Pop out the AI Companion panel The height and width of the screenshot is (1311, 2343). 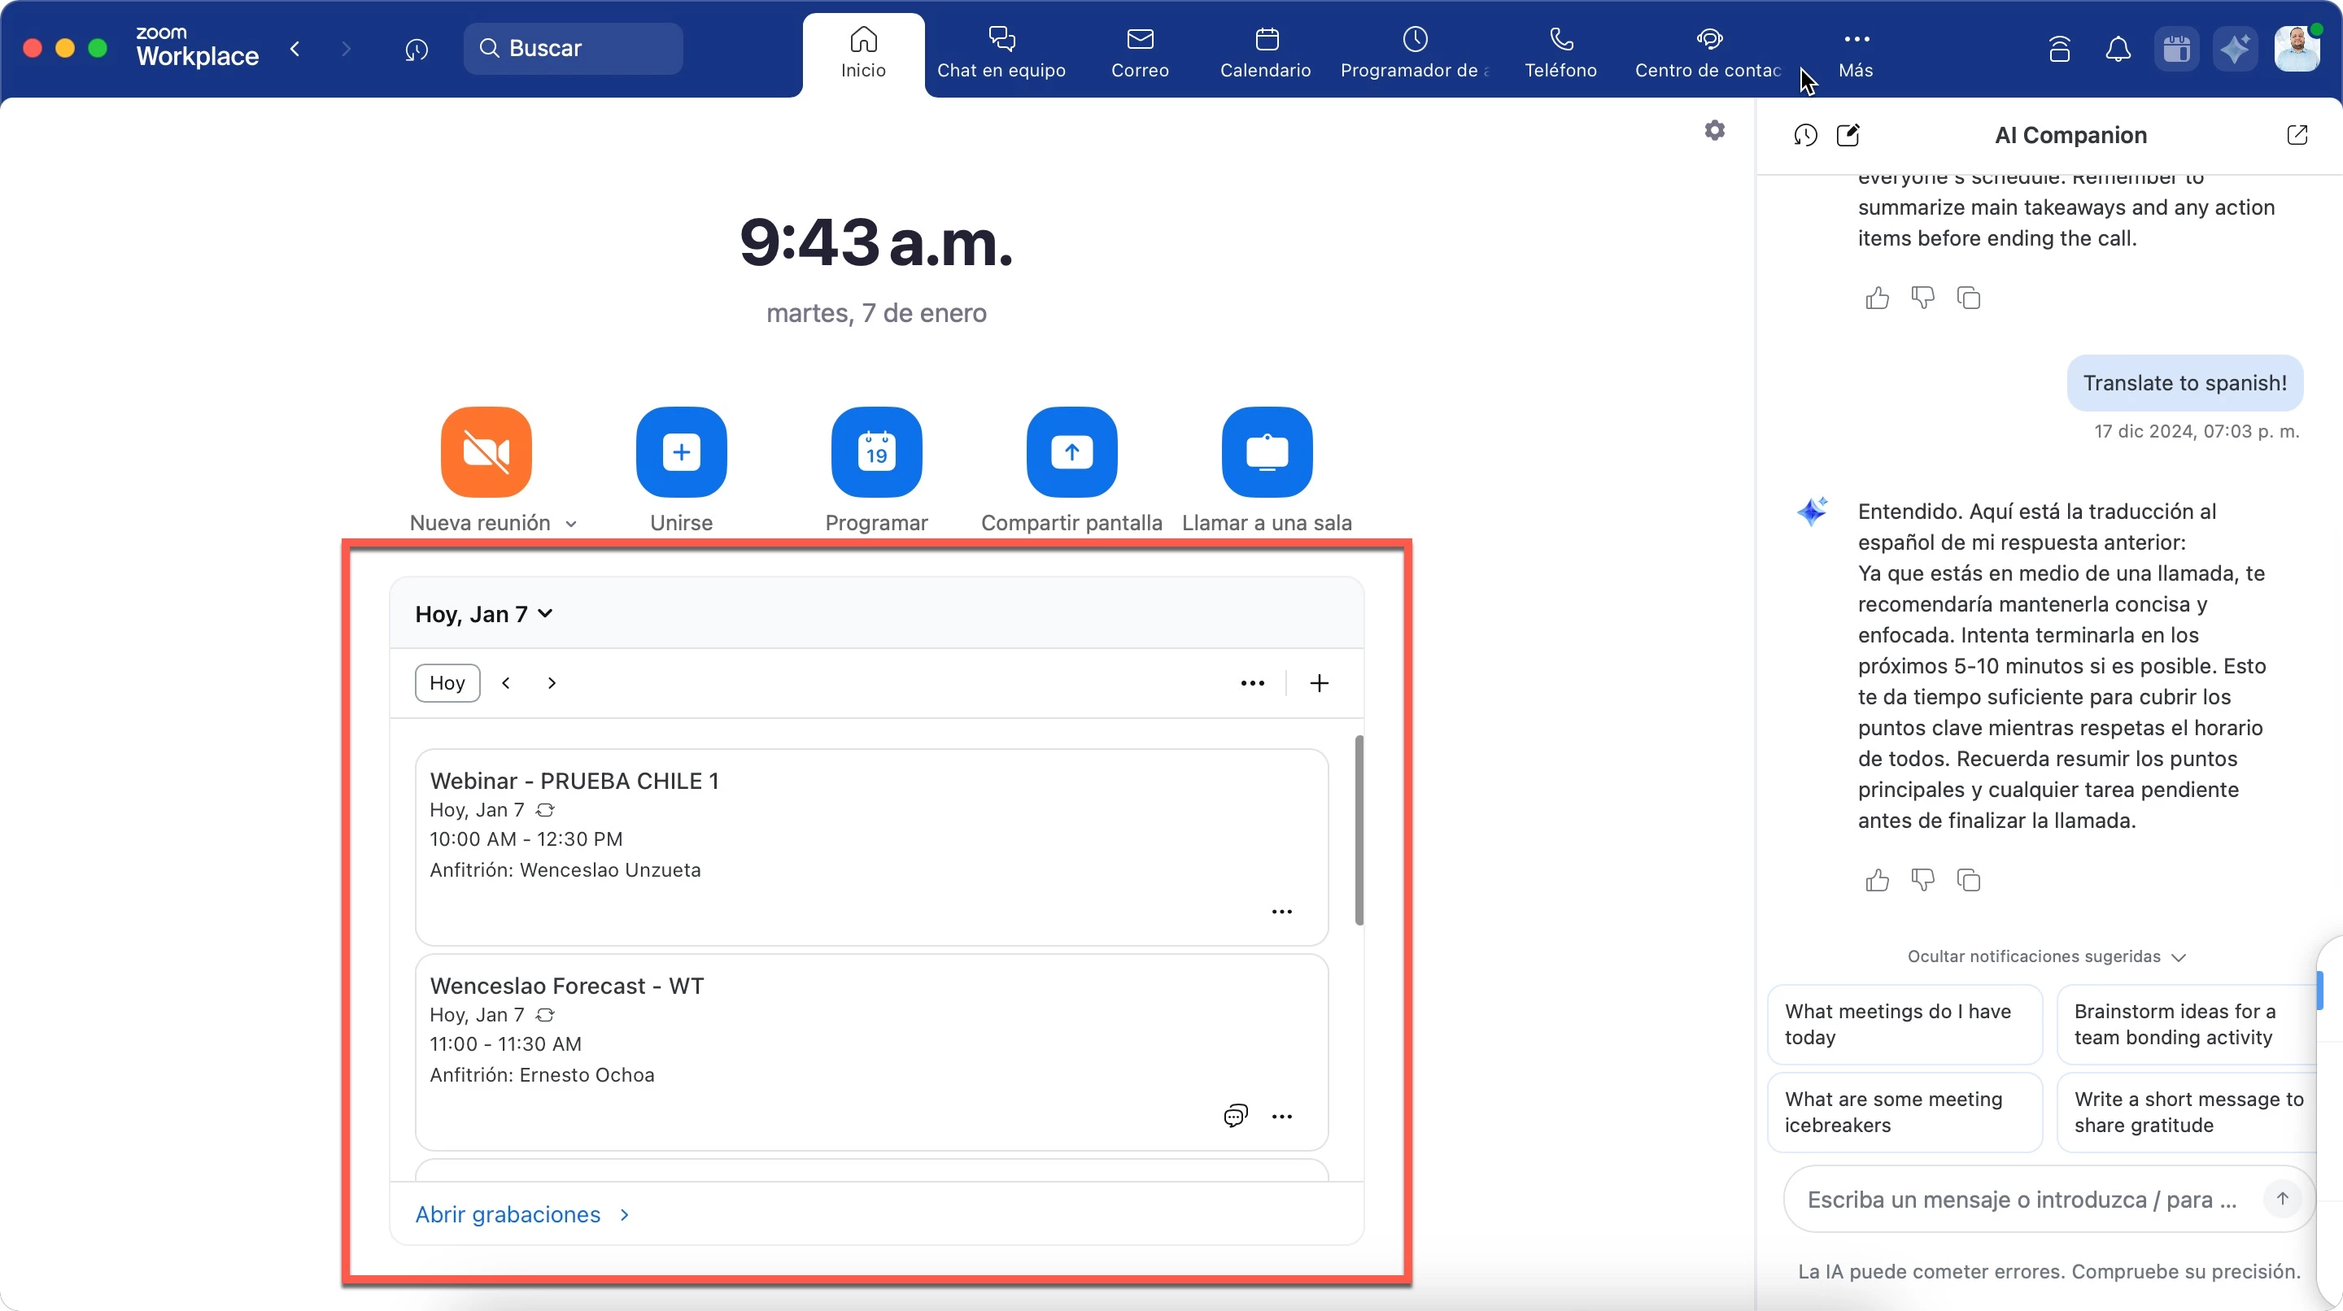point(2297,136)
